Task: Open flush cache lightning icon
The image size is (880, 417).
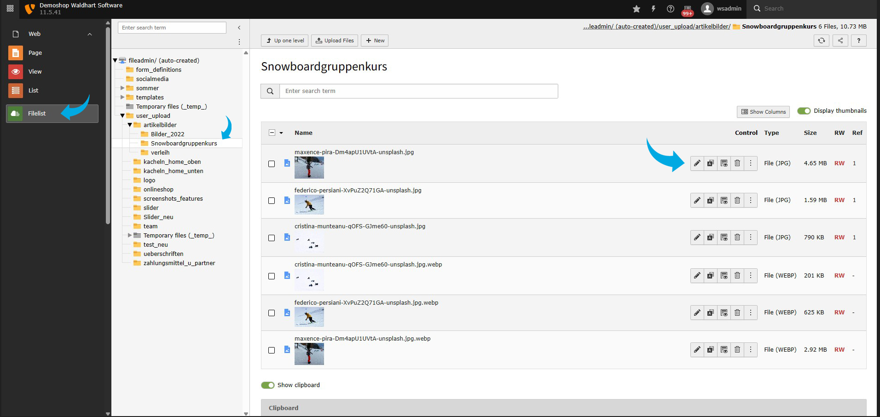Action: pos(653,9)
